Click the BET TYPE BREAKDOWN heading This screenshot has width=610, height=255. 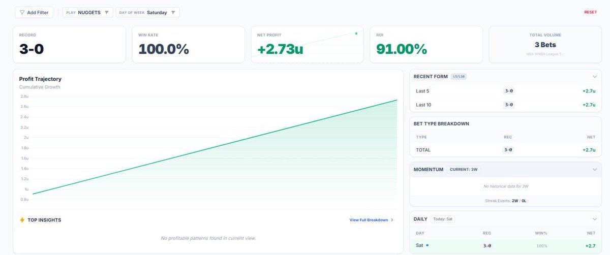tap(441, 123)
